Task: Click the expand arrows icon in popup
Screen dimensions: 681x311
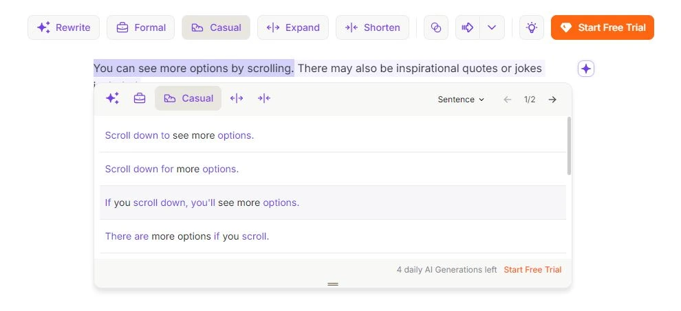Action: [x=237, y=98]
